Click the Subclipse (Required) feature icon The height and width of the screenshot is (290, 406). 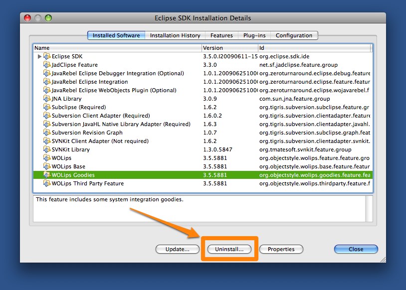click(47, 107)
